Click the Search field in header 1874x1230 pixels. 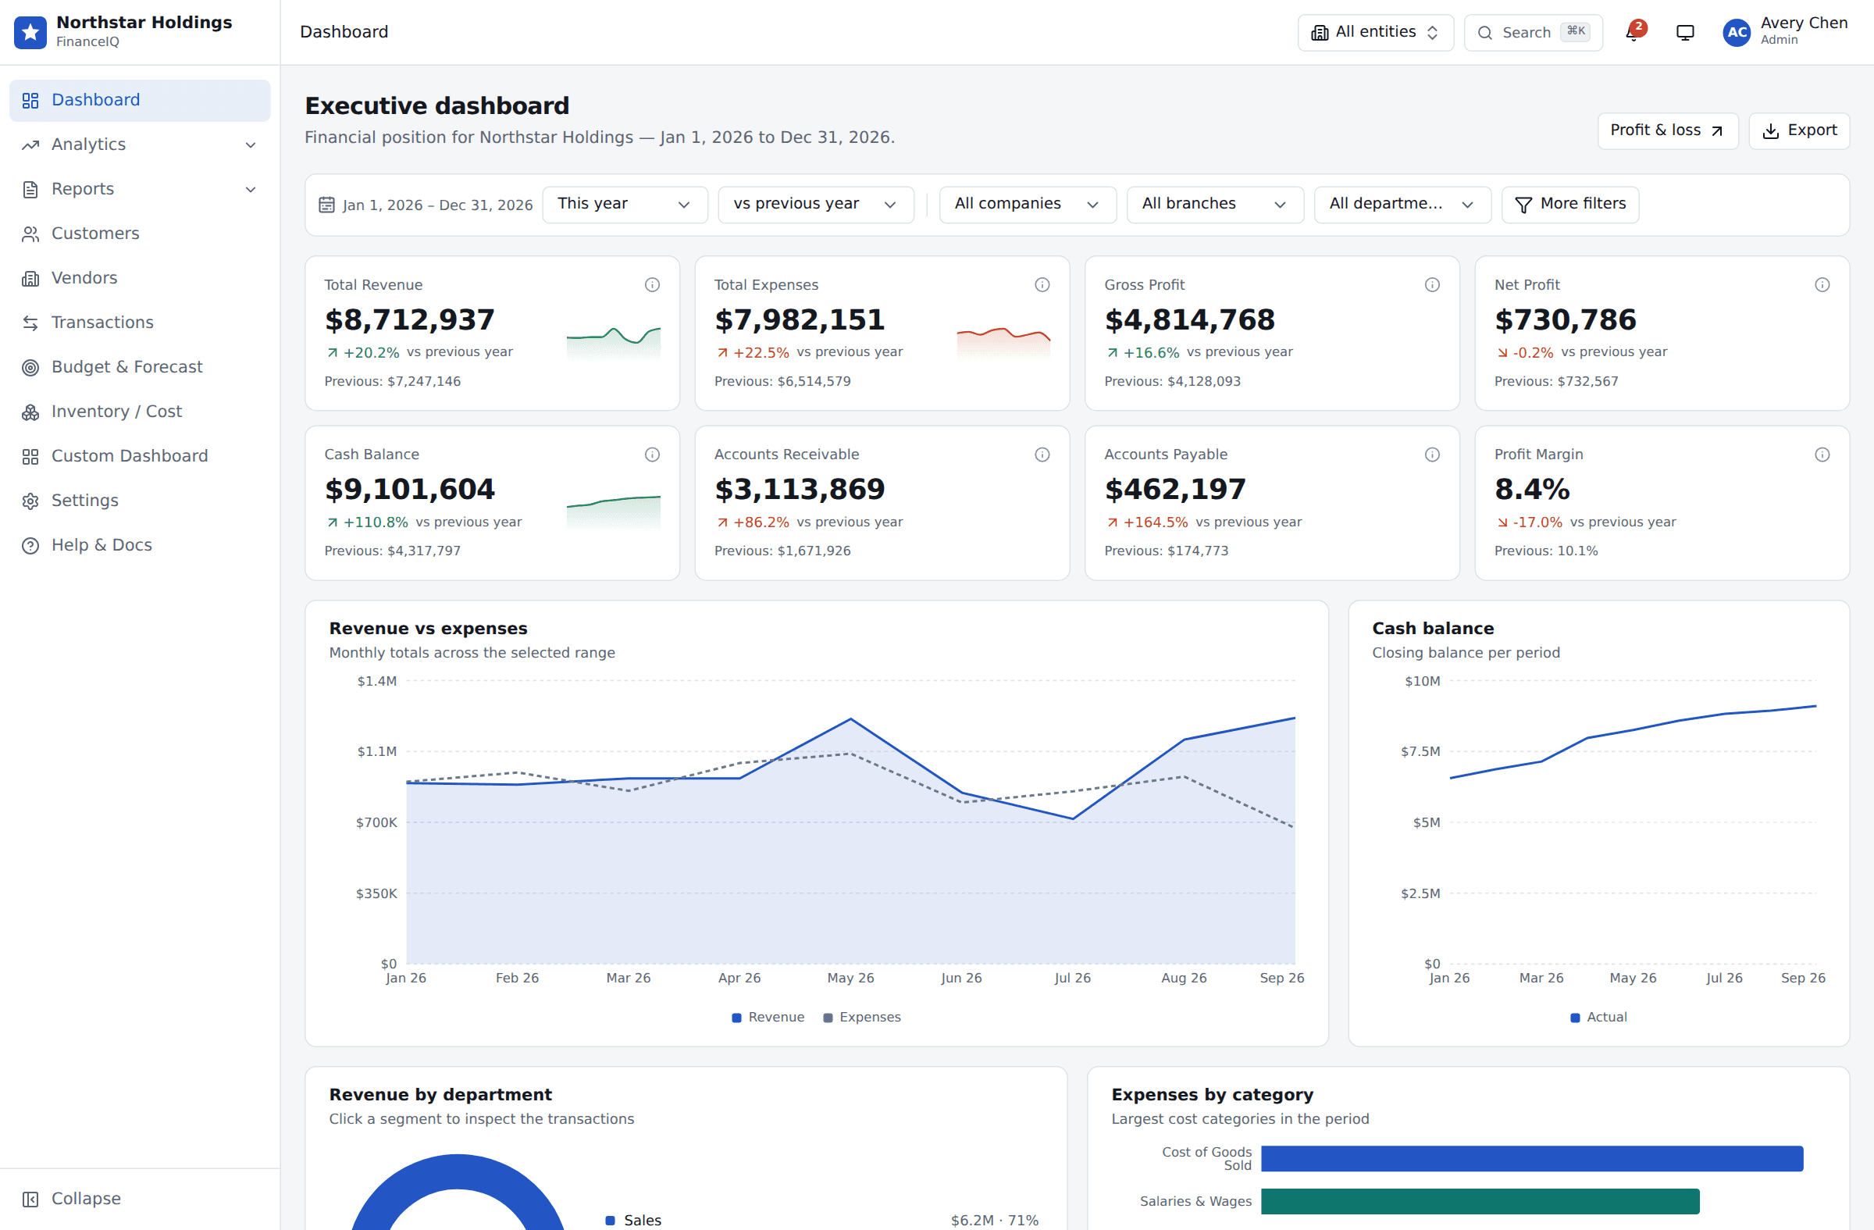click(1532, 32)
